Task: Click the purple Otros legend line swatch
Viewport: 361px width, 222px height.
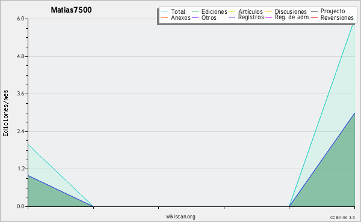Action: [195, 17]
